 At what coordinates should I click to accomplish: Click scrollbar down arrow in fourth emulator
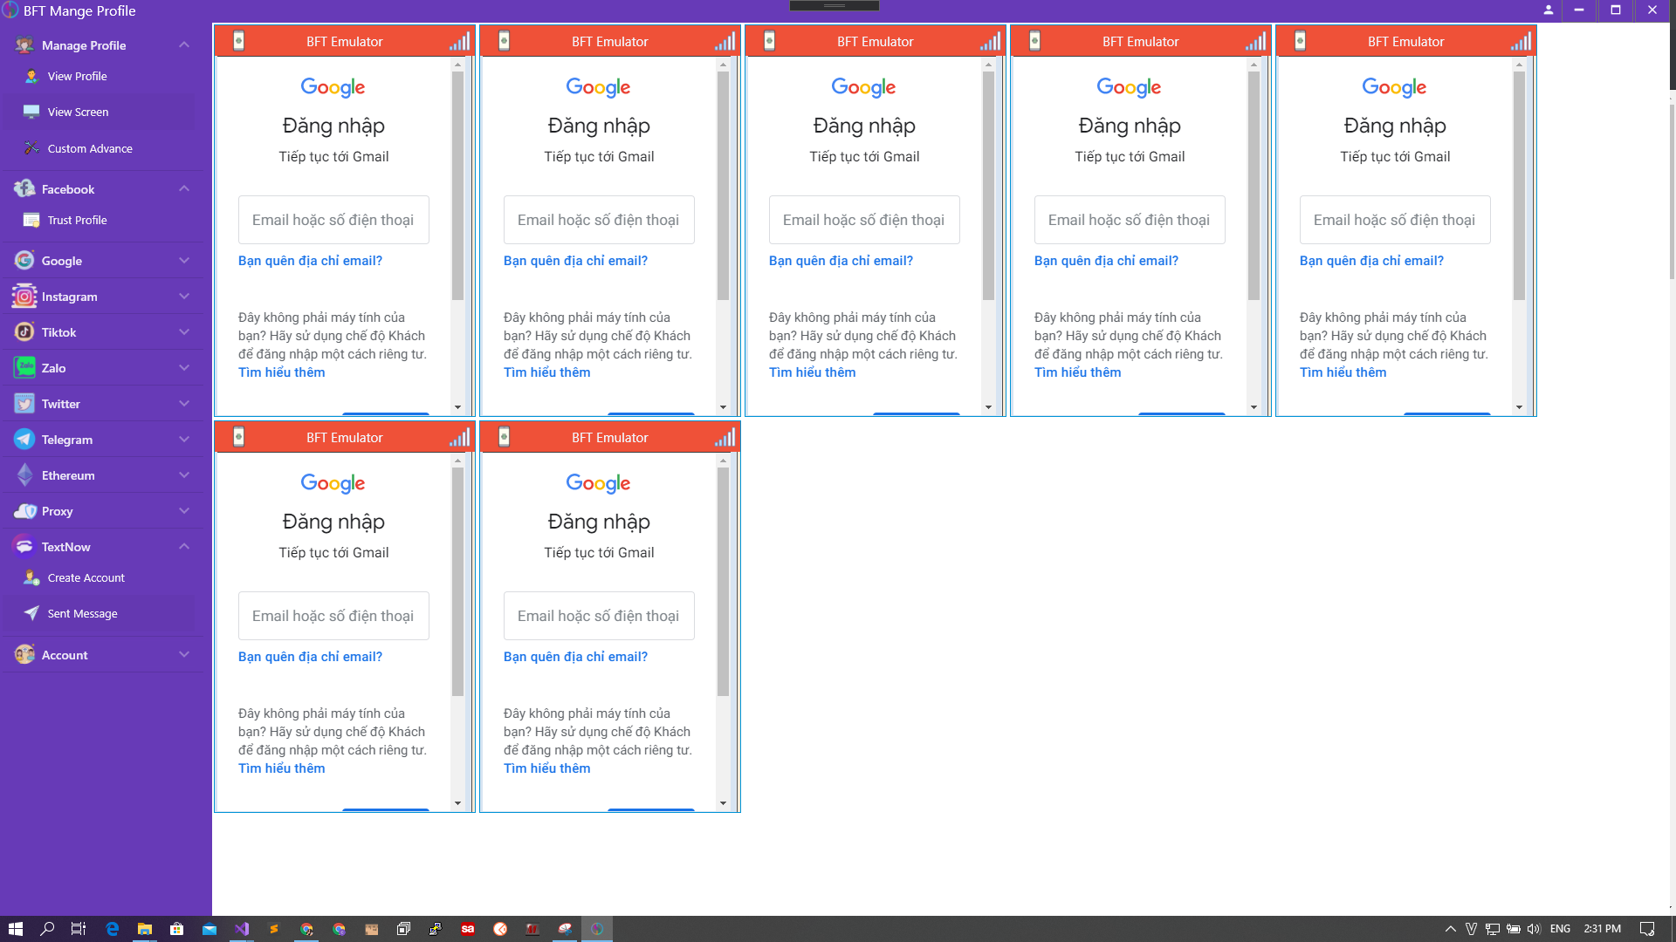pos(1254,407)
